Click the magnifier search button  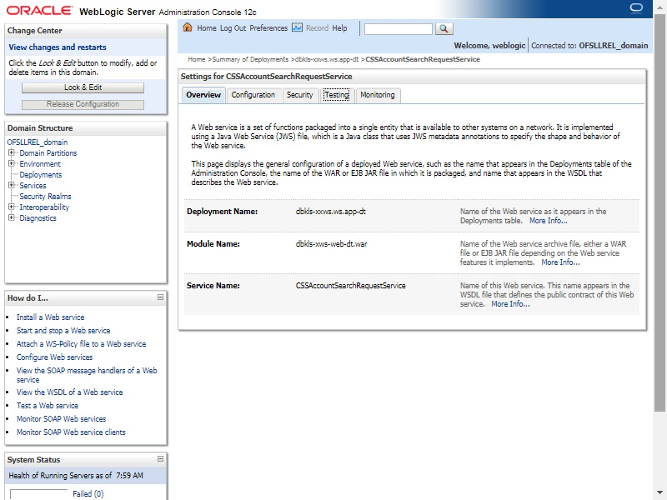coord(444,28)
